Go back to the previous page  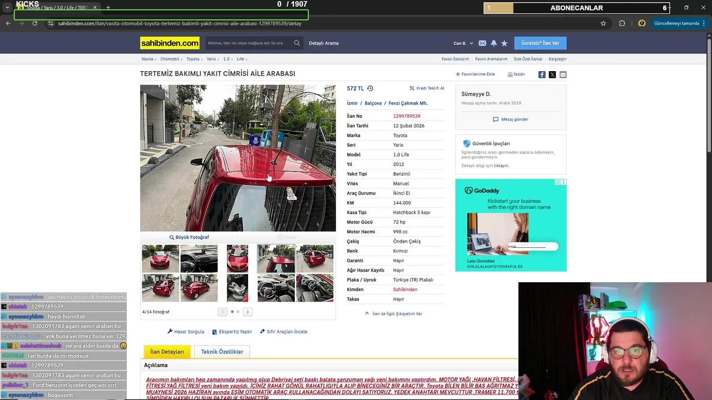[8, 23]
